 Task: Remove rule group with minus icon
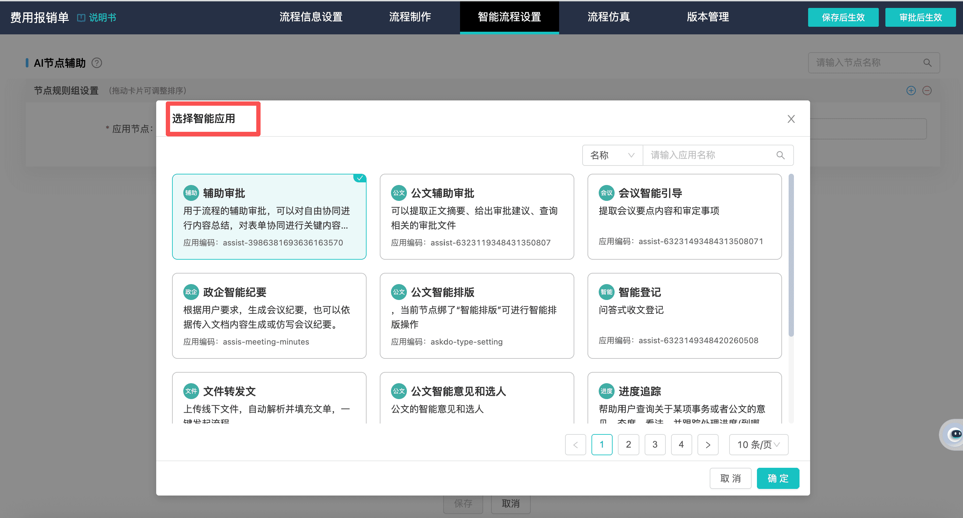pyautogui.click(x=927, y=91)
